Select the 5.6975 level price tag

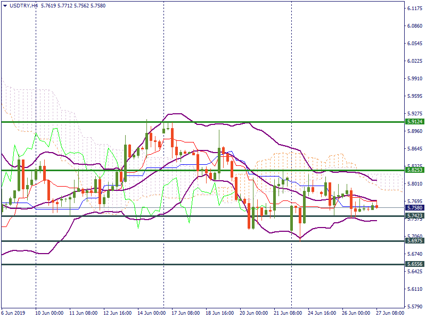(414, 241)
